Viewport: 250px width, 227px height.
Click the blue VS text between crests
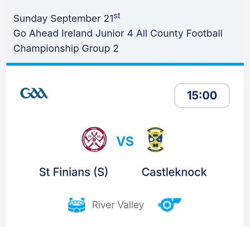click(x=125, y=141)
